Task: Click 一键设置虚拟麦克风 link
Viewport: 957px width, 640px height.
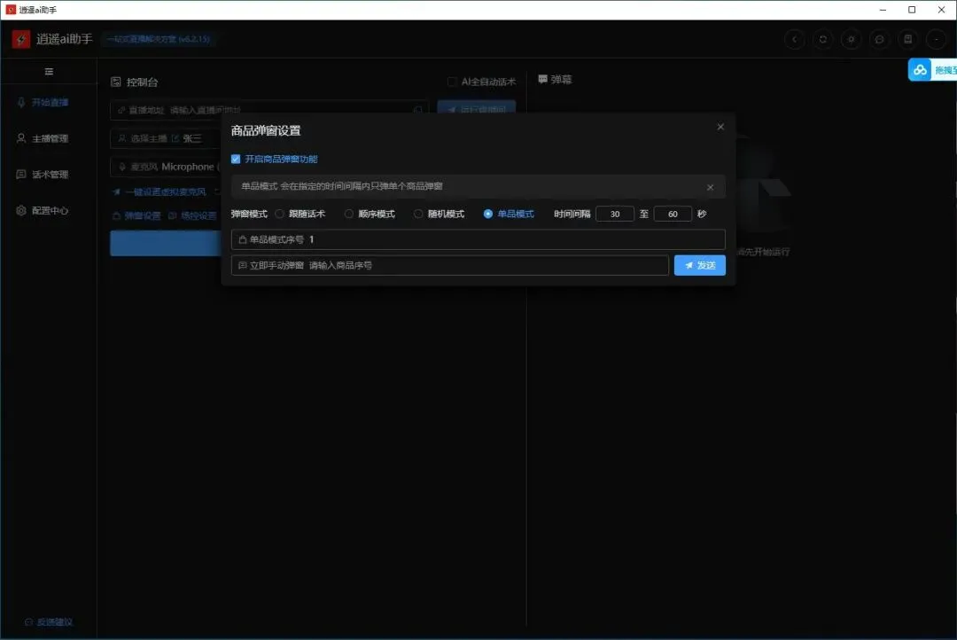Action: (x=159, y=191)
